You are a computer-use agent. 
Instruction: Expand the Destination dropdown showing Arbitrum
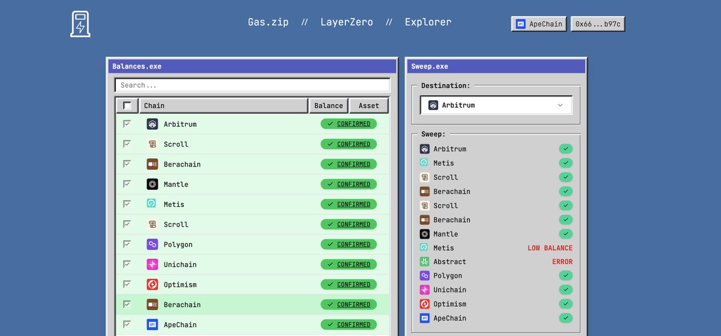pyautogui.click(x=496, y=105)
